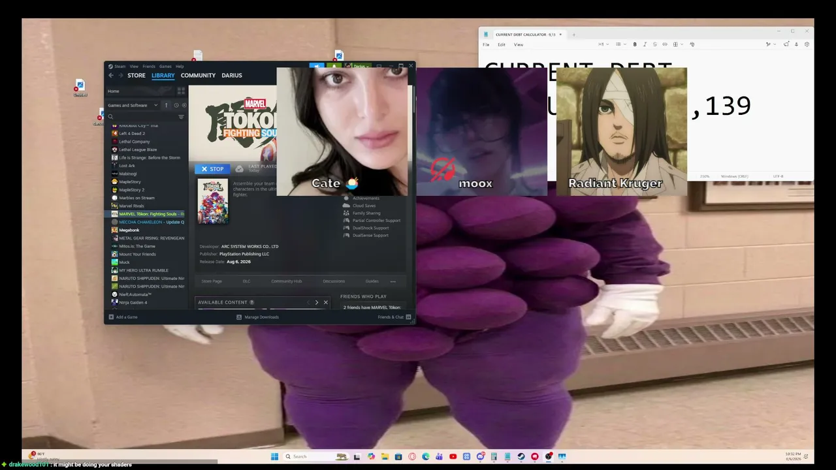Open Notepad settings gear
836x470 pixels.
[807, 44]
